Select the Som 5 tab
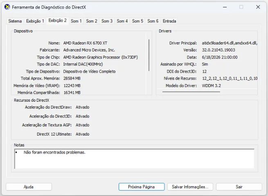268x196 pixels. [137, 21]
